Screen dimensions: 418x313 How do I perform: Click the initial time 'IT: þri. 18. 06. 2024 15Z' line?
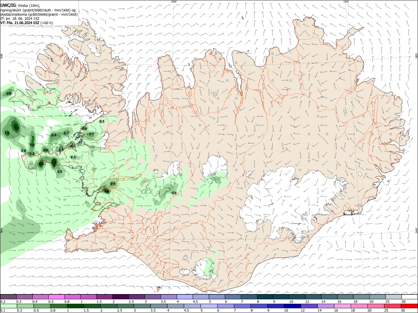click(20, 19)
